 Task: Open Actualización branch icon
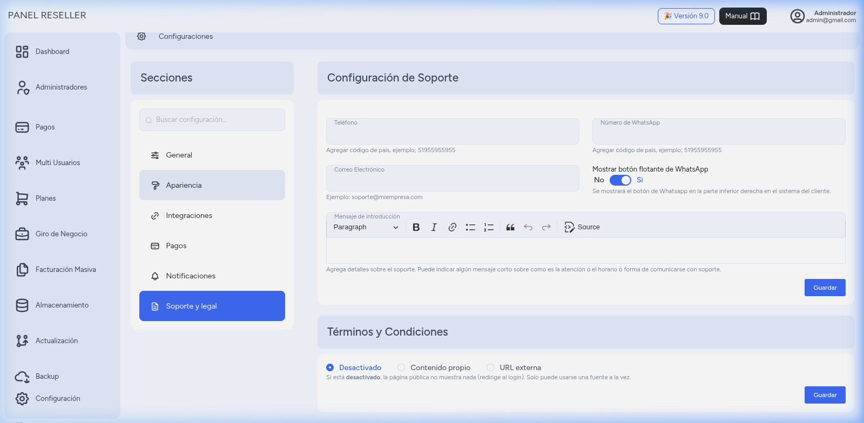click(22, 341)
